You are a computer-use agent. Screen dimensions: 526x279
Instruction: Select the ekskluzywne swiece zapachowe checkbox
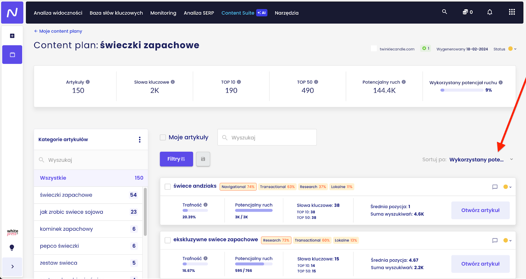[168, 240]
